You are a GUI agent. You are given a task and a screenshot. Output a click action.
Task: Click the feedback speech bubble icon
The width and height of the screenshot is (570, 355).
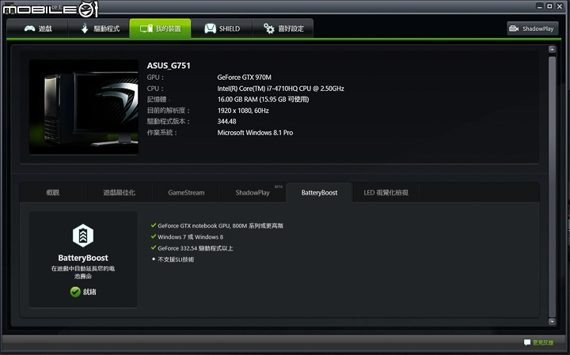coord(527,342)
